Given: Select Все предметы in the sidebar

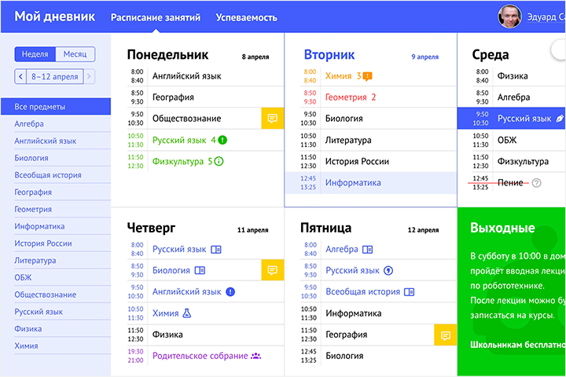Looking at the screenshot, I should click(40, 107).
